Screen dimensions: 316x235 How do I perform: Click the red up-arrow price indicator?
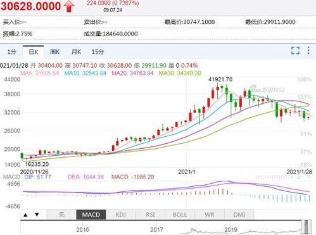[69, 6]
